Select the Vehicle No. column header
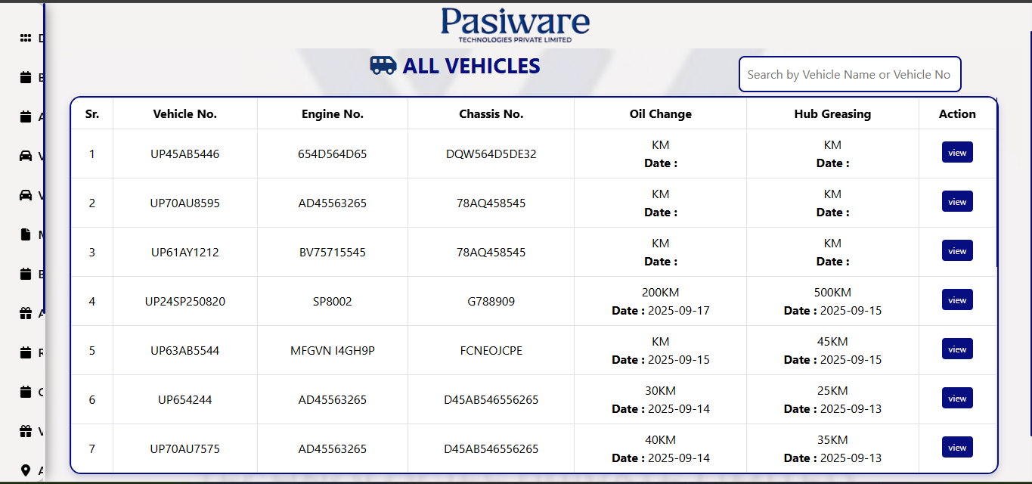1032x484 pixels. [x=185, y=114]
